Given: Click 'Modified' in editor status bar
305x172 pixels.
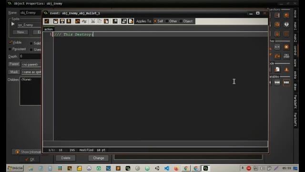Looking at the screenshot, I should [x=86, y=150].
